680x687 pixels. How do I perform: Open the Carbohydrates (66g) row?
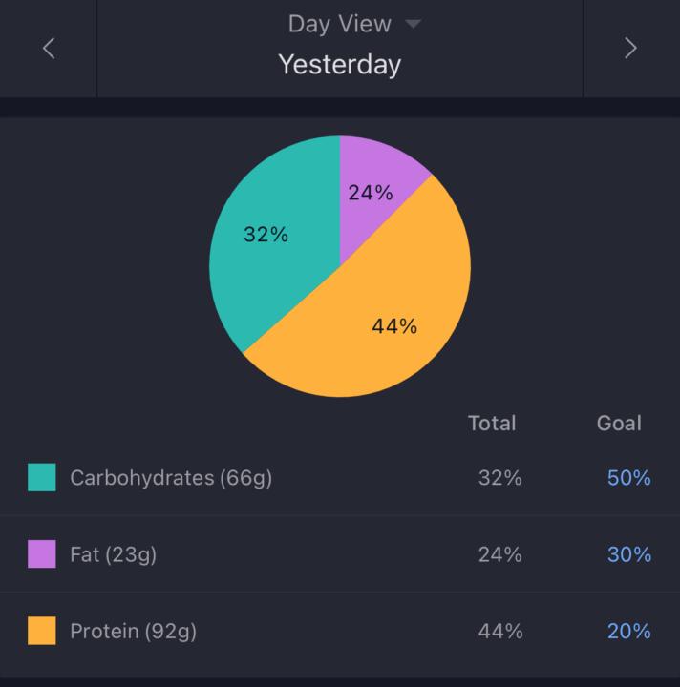(171, 478)
